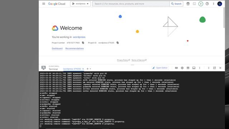Open the Terms of Service link
Screen dimensions: 229x129
[139, 60]
